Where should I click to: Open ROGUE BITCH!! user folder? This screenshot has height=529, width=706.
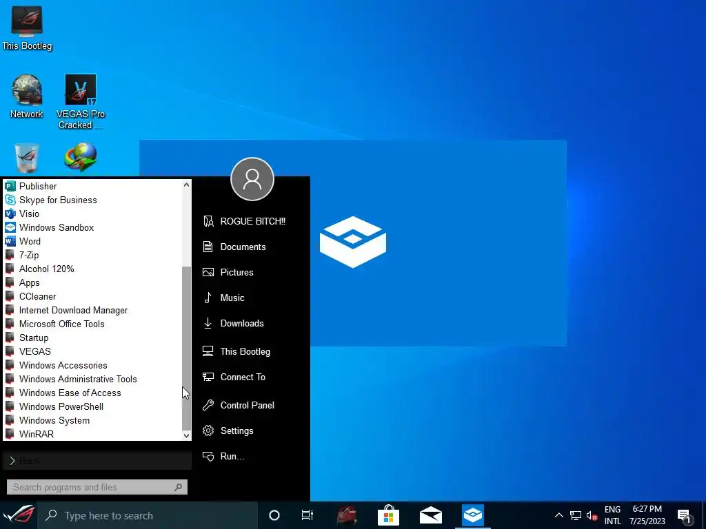pos(252,221)
